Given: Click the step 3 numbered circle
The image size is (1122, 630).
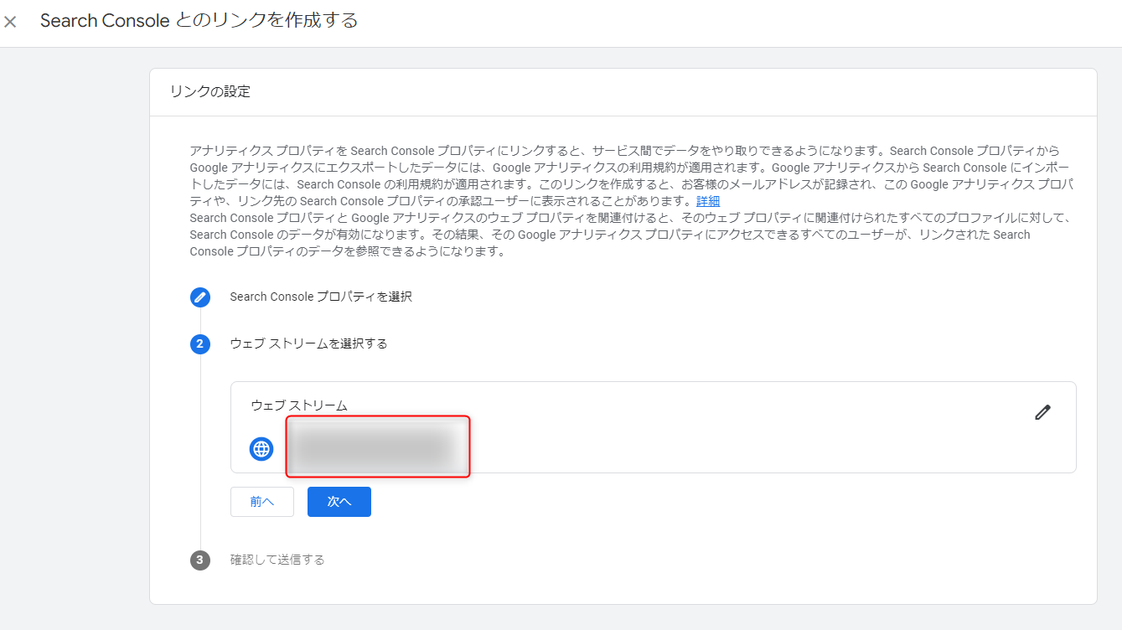Looking at the screenshot, I should tap(200, 560).
